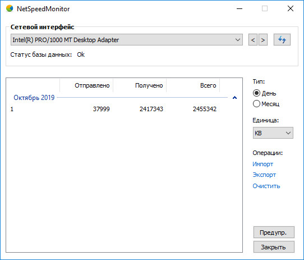This screenshot has width=304, height=260.
Task: Minimize the NetSpeedMonitor window
Action: click(239, 9)
